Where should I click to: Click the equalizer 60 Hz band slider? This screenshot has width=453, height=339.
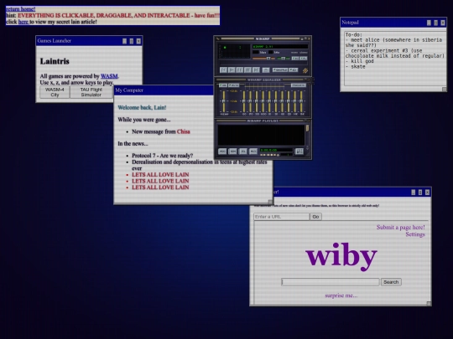244,101
